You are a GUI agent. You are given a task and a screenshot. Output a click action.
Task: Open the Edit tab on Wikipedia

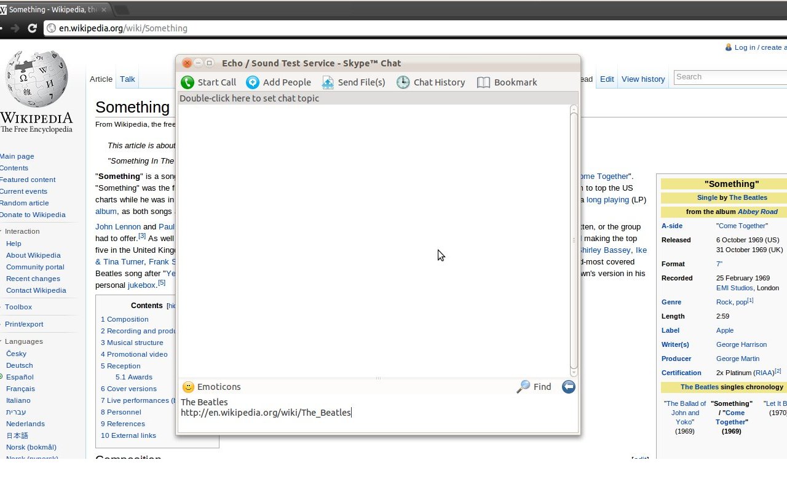tap(607, 79)
